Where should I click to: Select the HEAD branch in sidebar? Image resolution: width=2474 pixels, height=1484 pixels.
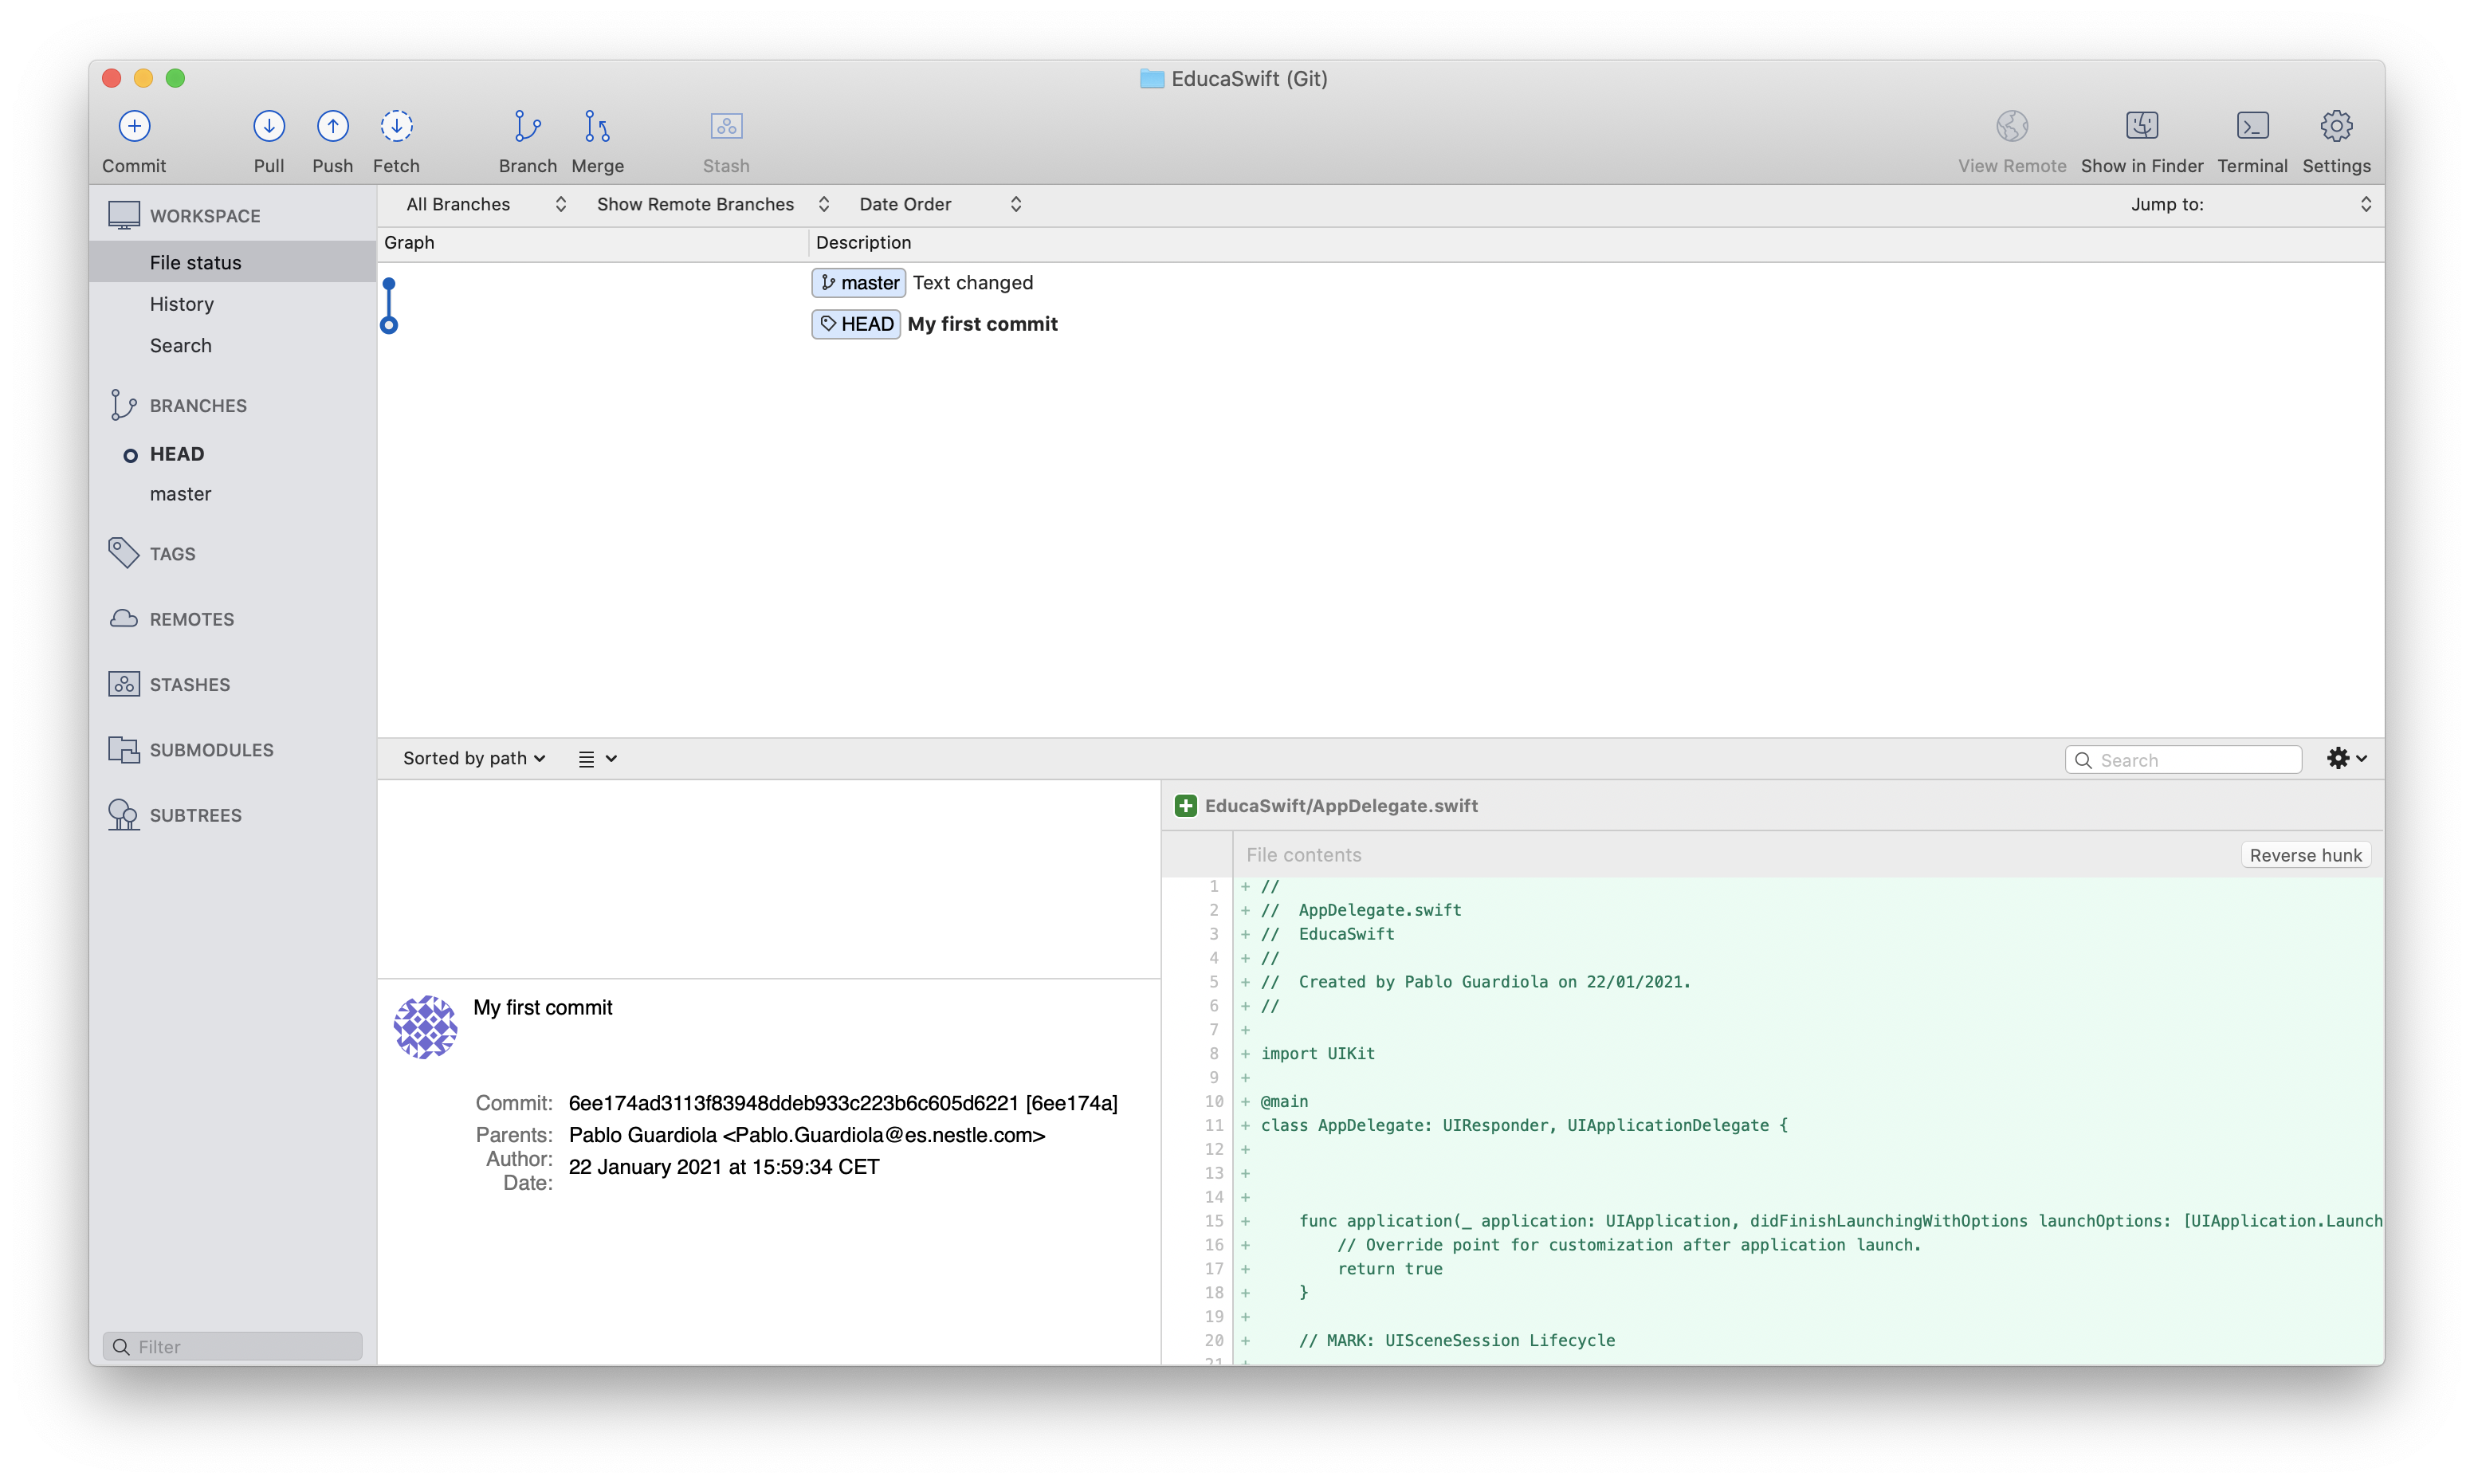232,454
